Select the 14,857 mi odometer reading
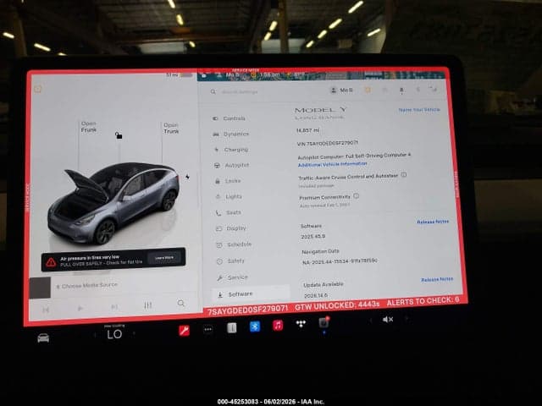Image resolution: width=542 pixels, height=406 pixels. [307, 130]
